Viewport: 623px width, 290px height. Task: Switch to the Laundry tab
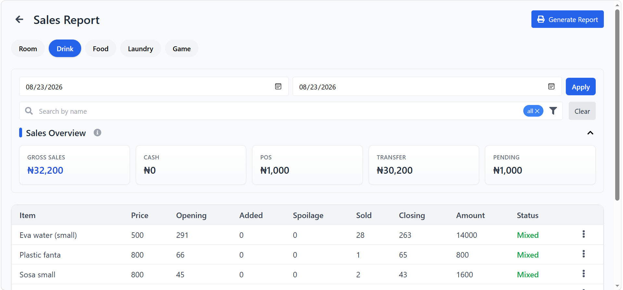141,49
